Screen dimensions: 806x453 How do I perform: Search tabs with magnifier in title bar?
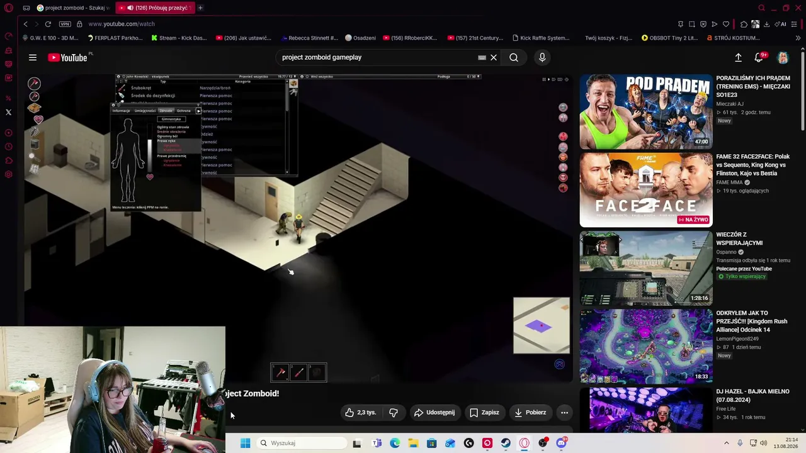click(762, 8)
